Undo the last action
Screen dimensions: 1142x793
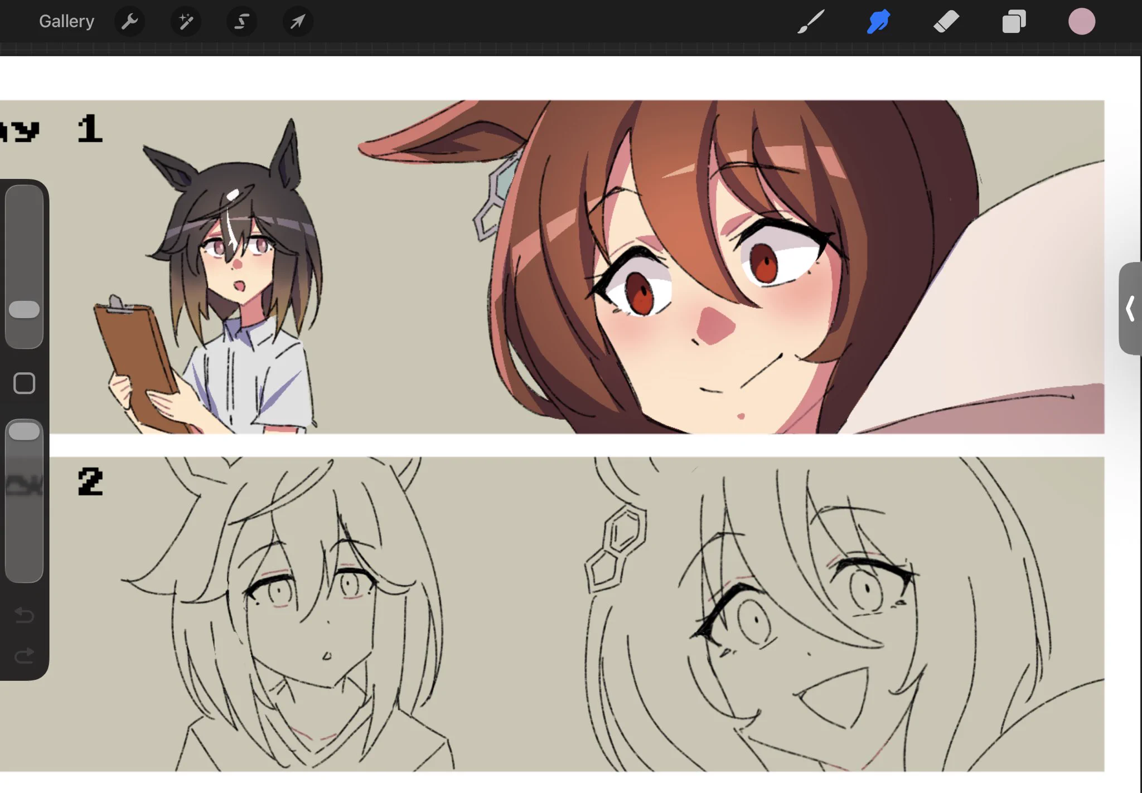[25, 615]
